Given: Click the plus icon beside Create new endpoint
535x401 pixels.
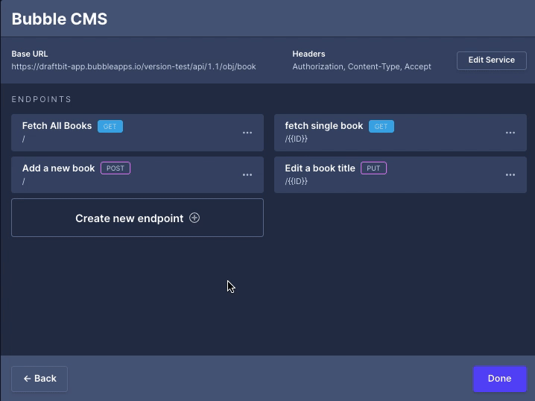Looking at the screenshot, I should coord(194,218).
